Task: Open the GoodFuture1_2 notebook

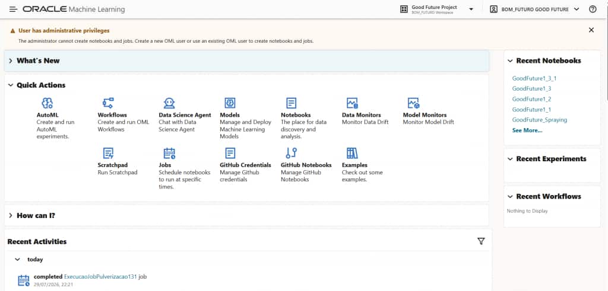Action: click(531, 99)
